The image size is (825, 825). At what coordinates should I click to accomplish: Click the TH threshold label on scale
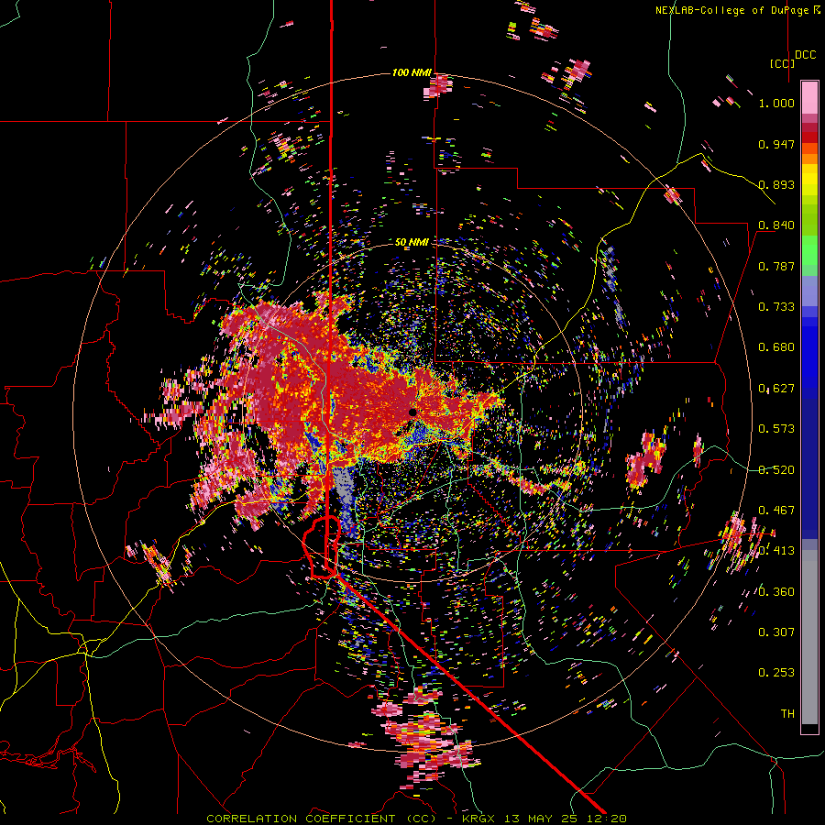point(787,714)
